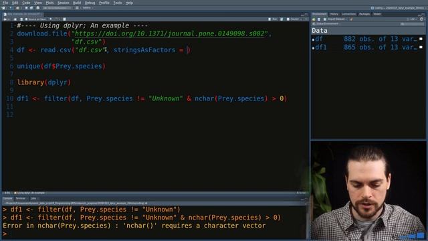
Task: Open df in data viewer grid icon
Action: tap(421, 39)
